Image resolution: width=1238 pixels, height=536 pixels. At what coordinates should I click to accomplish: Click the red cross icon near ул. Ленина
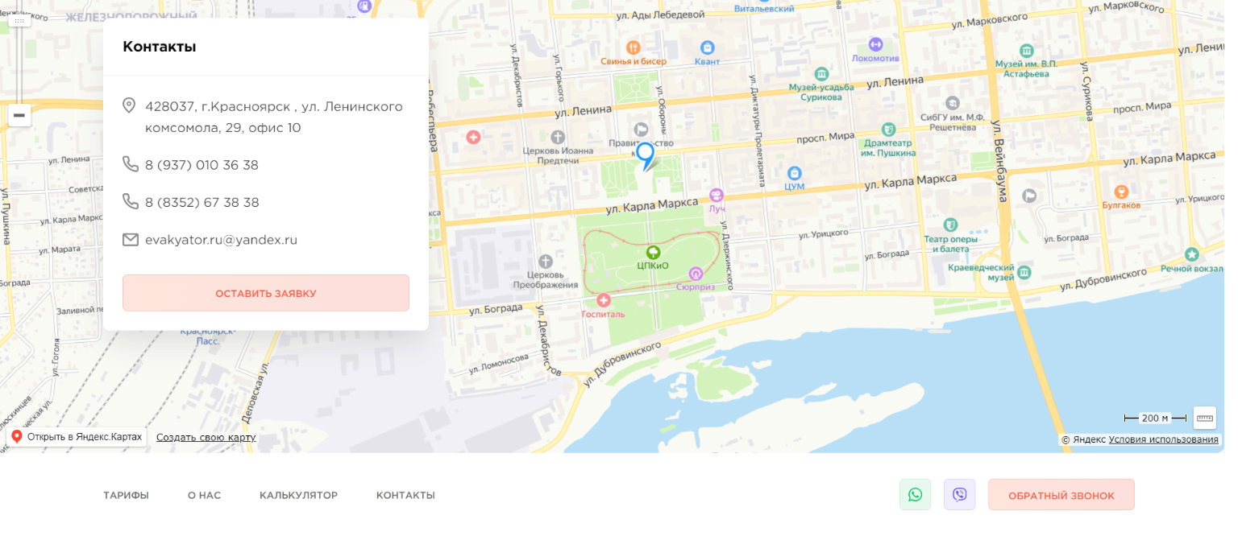click(473, 137)
